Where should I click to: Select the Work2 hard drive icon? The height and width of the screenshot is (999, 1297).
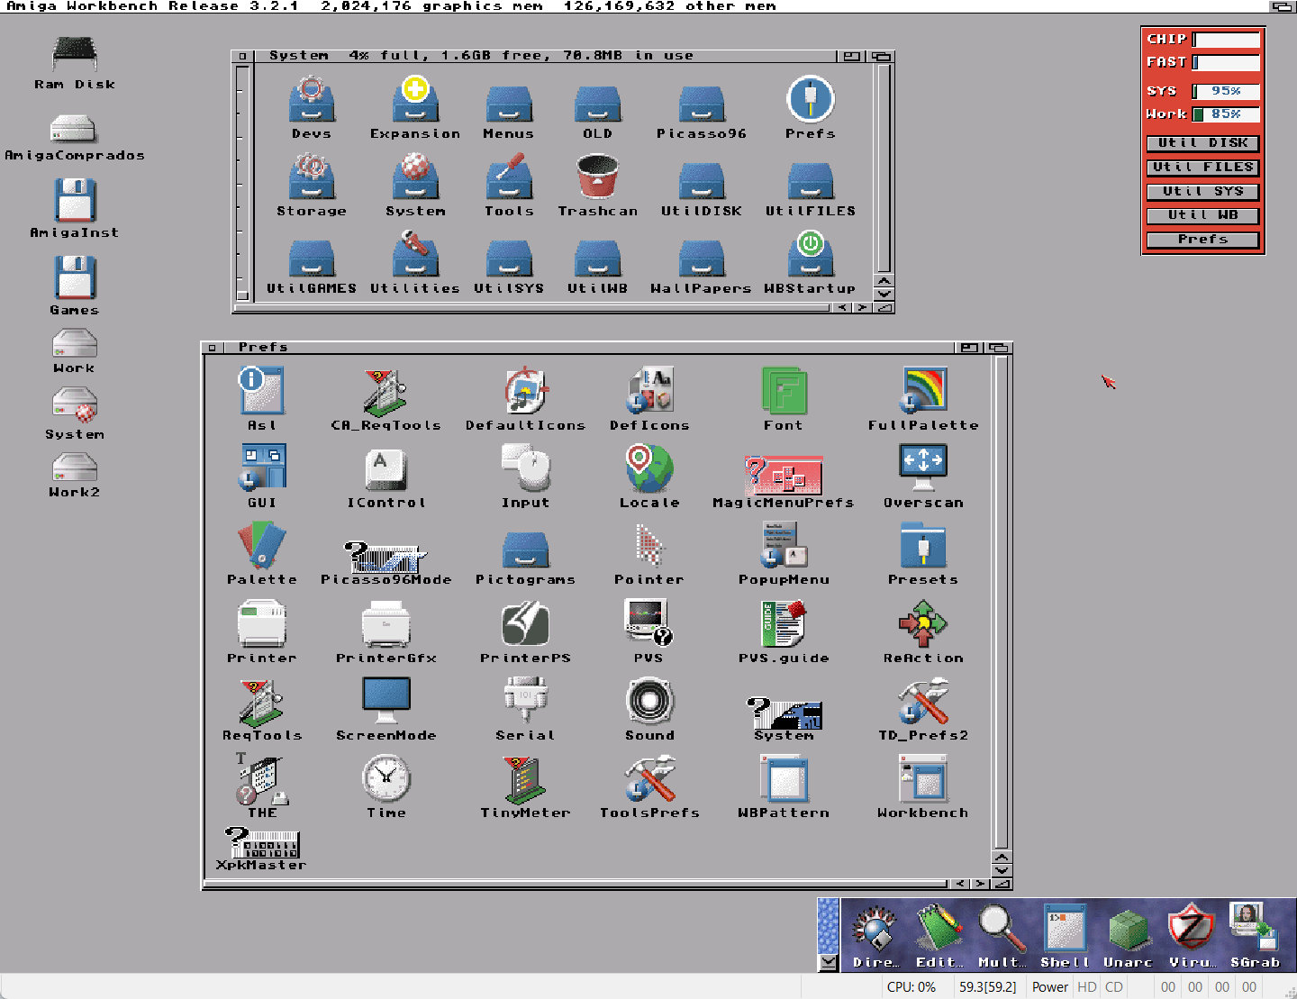[75, 468]
